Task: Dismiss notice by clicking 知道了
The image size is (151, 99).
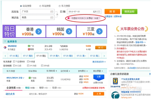Action: (97, 18)
